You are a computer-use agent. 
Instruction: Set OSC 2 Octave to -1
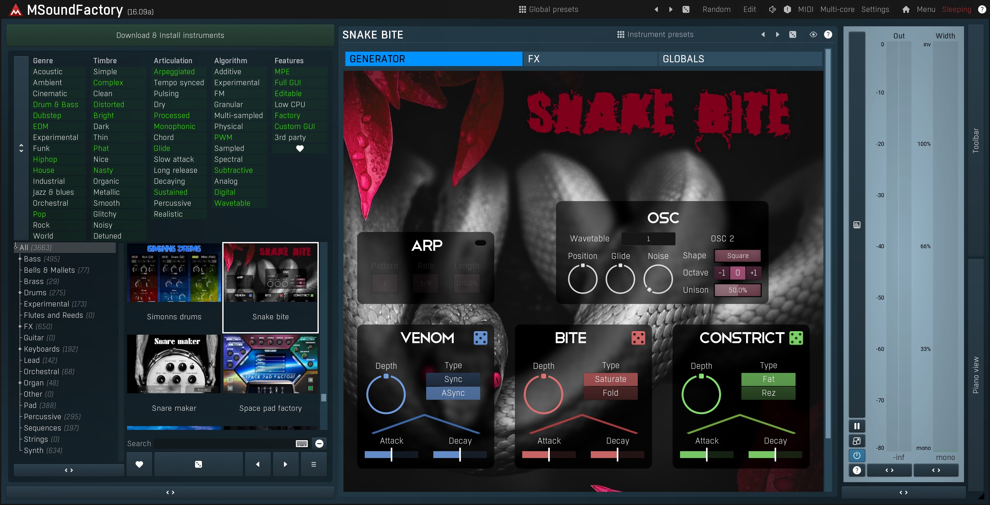pos(722,273)
